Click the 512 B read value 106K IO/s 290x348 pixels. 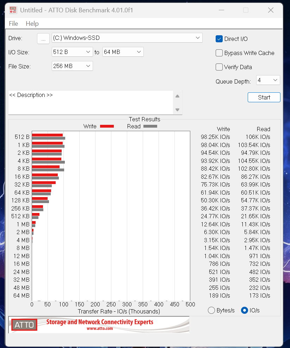(258, 137)
